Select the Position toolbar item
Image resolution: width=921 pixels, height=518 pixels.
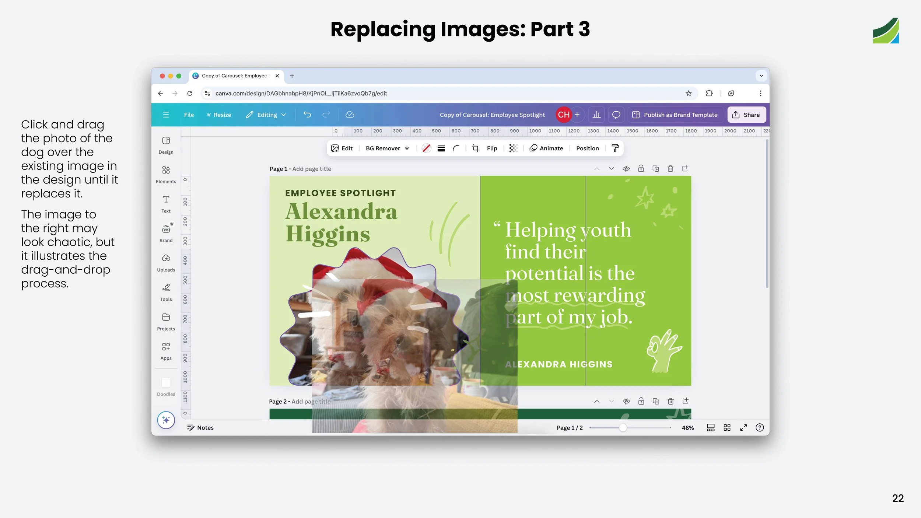(x=587, y=148)
